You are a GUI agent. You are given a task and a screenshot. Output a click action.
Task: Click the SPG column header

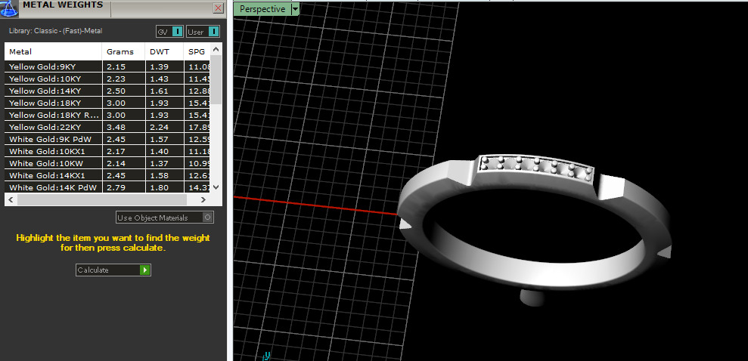tap(197, 51)
